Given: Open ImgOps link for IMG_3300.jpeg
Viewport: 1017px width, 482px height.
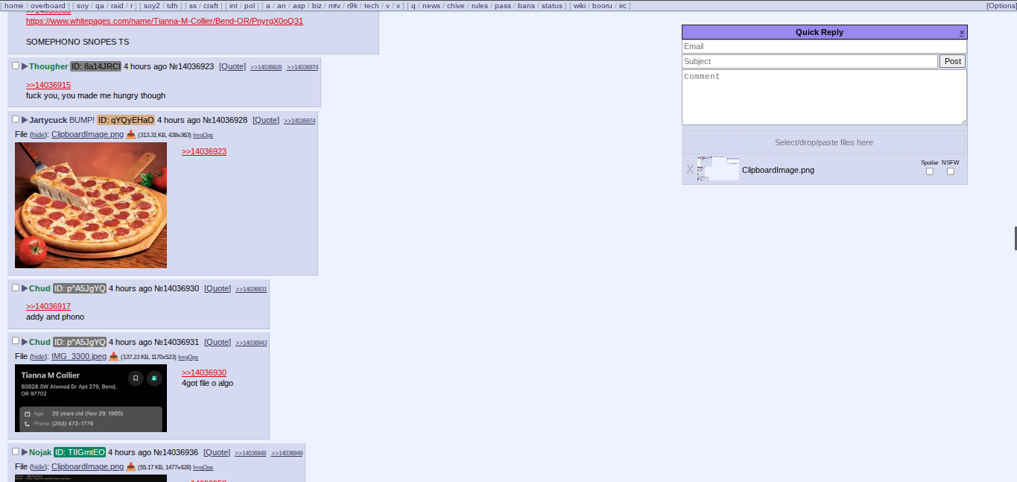Looking at the screenshot, I should point(188,358).
